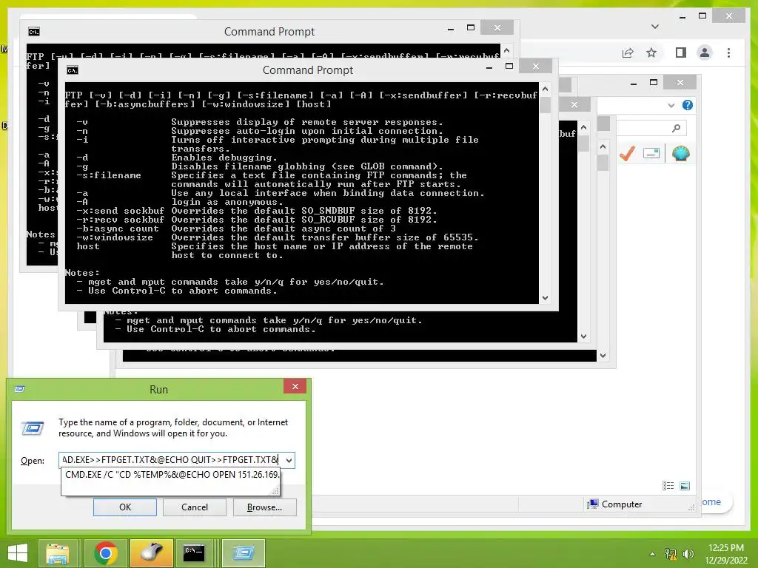
Task: Open front Command Prompt system menu icon
Action: pyautogui.click(x=73, y=70)
